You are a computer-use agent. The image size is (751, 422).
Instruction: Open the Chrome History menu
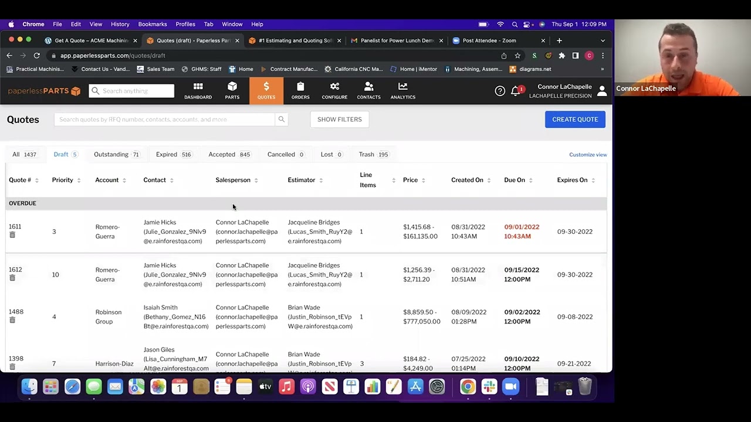[120, 24]
